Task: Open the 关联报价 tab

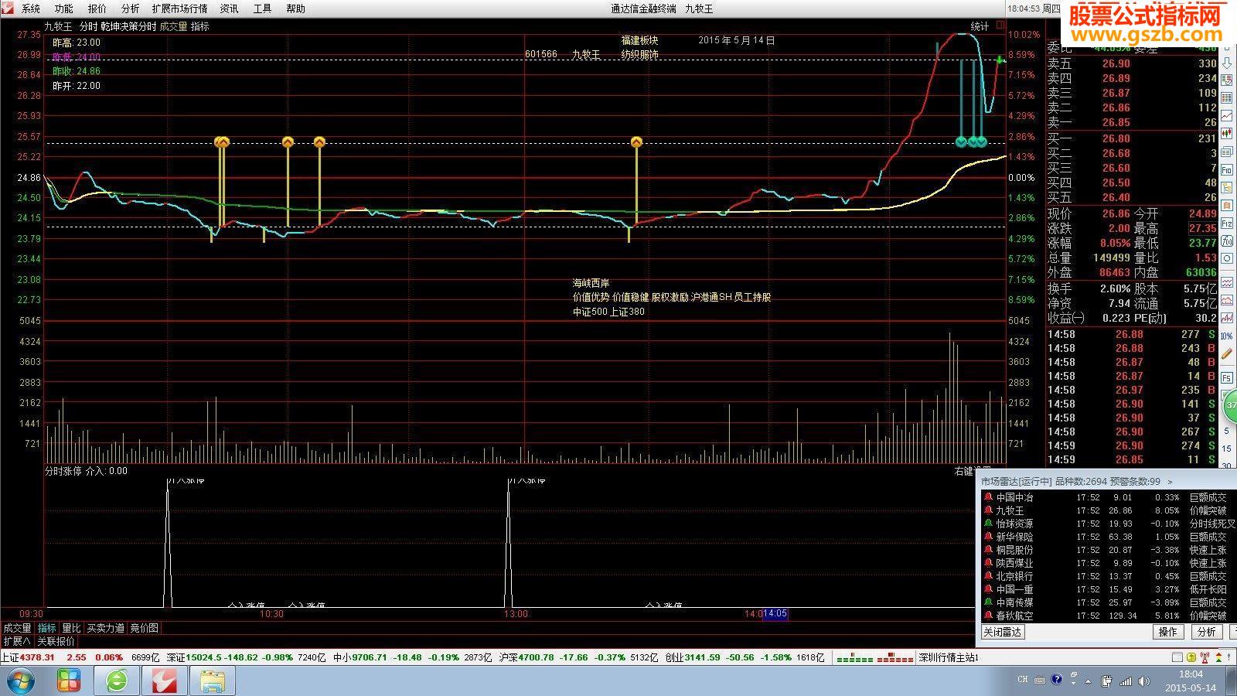Action: pyautogui.click(x=56, y=641)
